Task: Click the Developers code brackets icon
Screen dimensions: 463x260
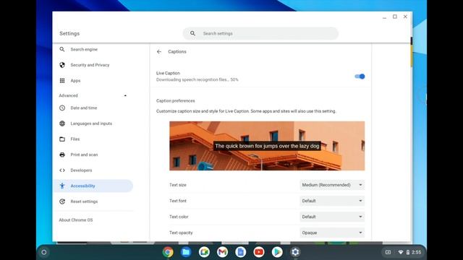Action: click(62, 170)
